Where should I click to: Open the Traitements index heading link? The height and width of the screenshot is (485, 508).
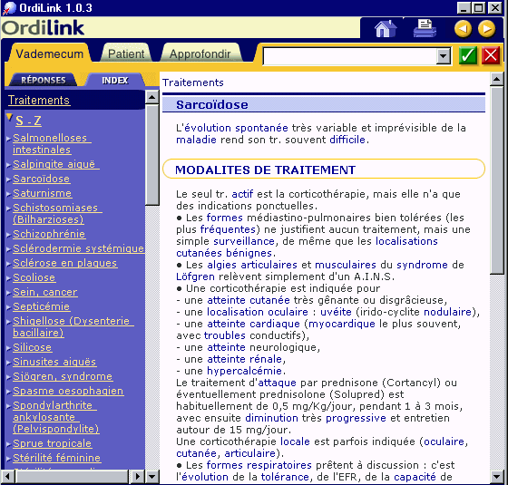point(39,100)
